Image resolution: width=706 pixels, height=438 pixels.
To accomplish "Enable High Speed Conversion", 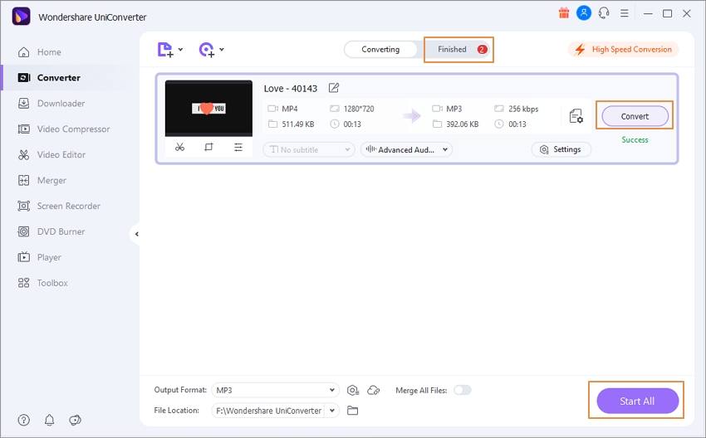I will tap(623, 50).
